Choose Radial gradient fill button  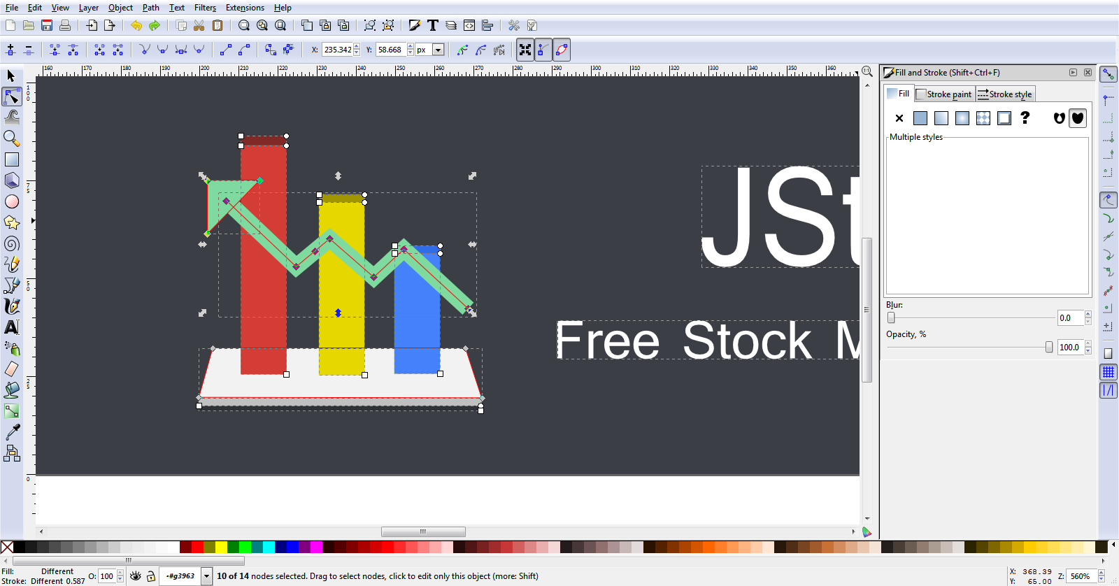962,118
